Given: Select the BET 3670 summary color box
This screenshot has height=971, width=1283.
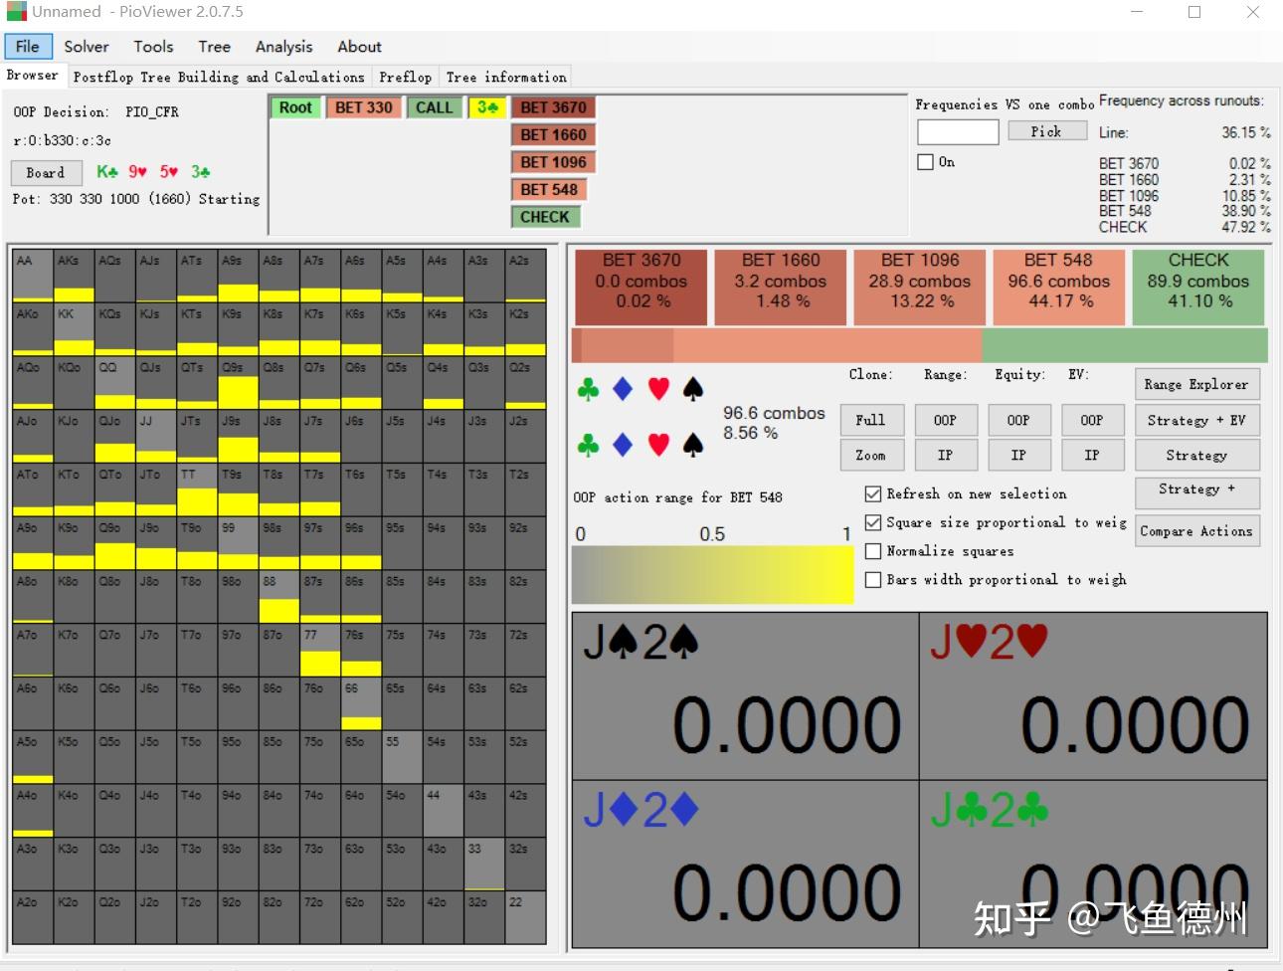Looking at the screenshot, I should point(641,287).
